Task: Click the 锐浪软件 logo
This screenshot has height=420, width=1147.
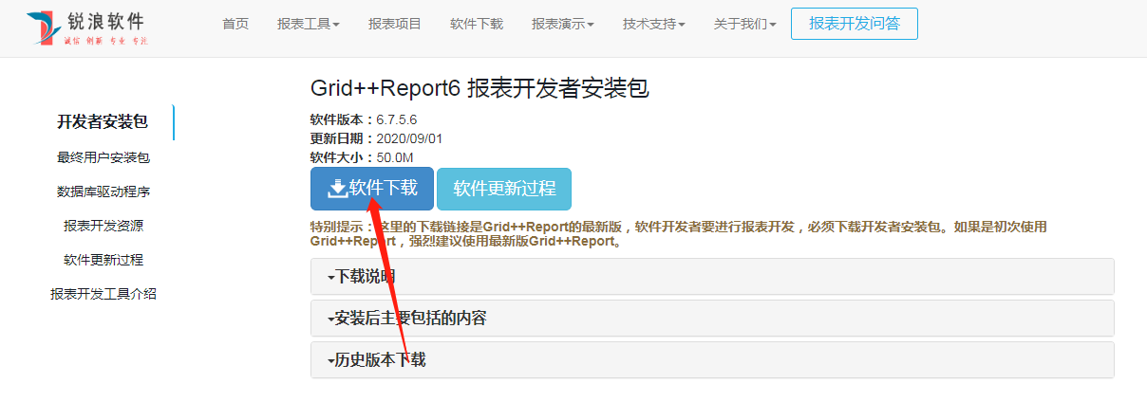Action: point(87,28)
